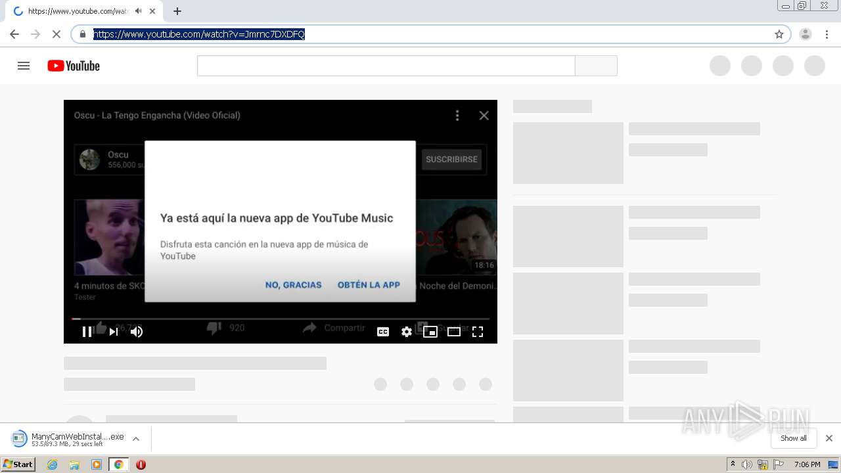Image resolution: width=841 pixels, height=473 pixels.
Task: Close the Chrome downloads bar
Action: point(829,438)
